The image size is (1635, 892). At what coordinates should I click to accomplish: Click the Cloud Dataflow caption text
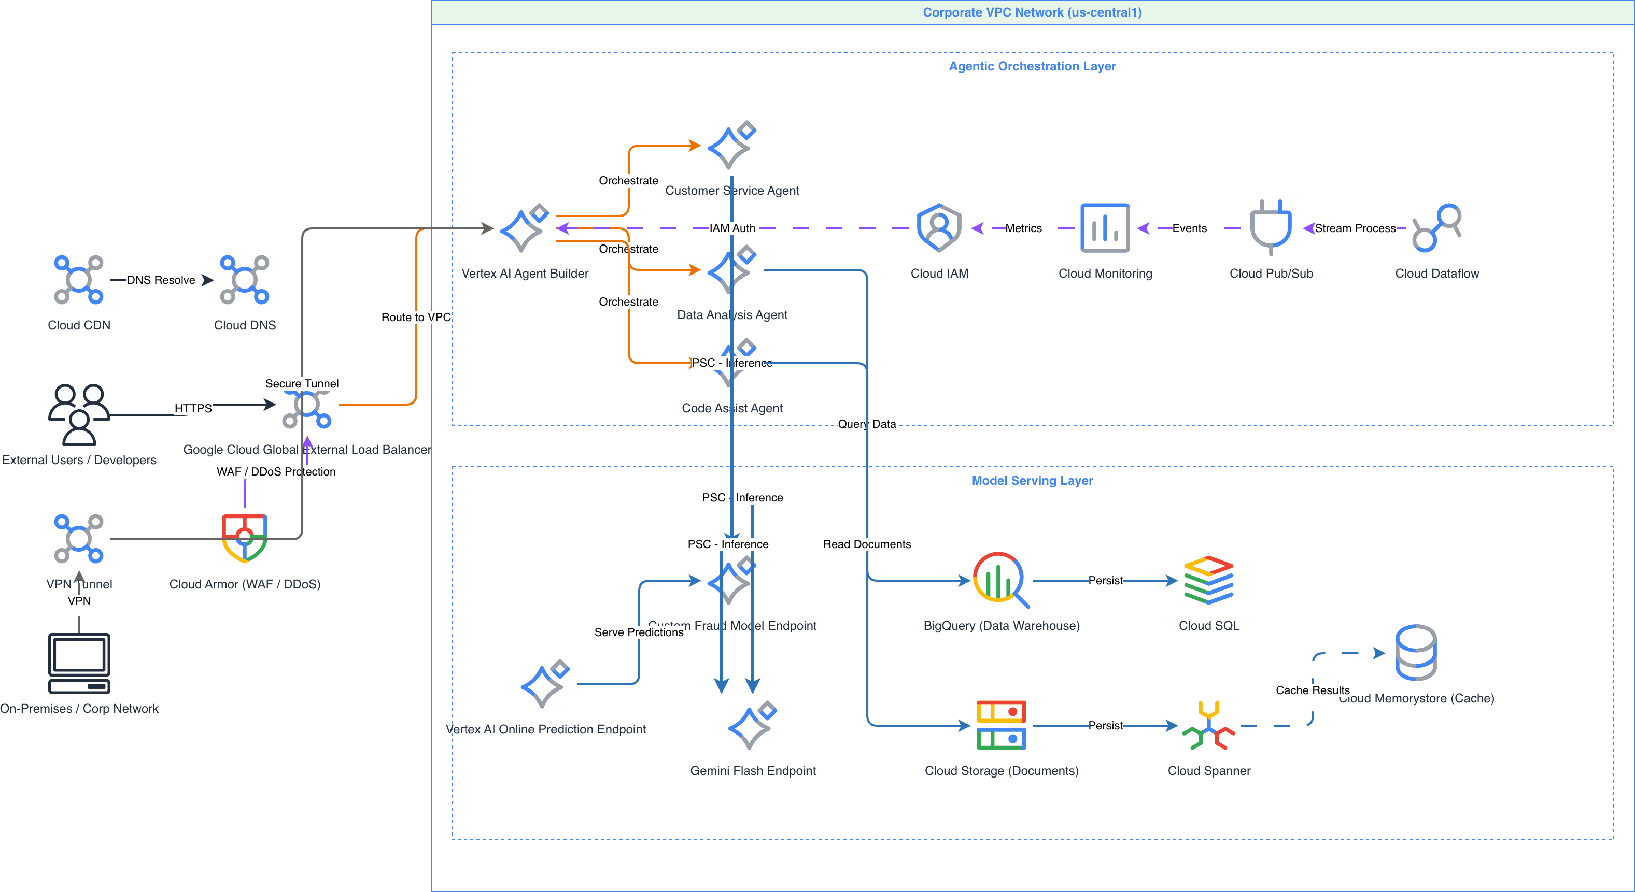pyautogui.click(x=1437, y=274)
